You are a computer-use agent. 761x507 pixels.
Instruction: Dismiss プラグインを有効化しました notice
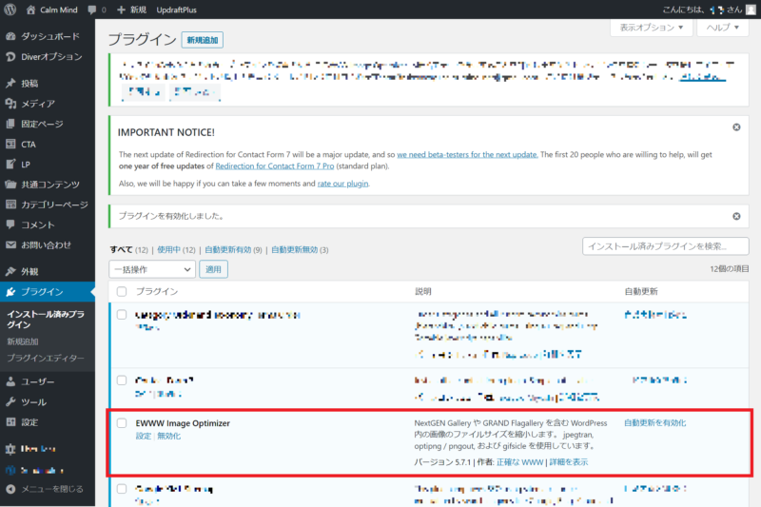[736, 216]
